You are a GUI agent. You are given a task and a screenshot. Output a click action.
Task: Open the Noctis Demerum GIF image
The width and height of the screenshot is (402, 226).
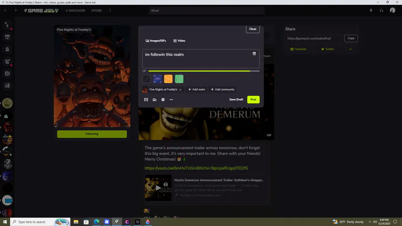pos(206,124)
